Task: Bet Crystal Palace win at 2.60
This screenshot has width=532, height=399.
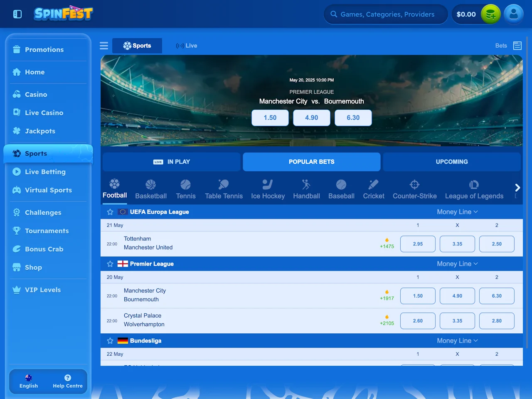Action: pos(418,321)
